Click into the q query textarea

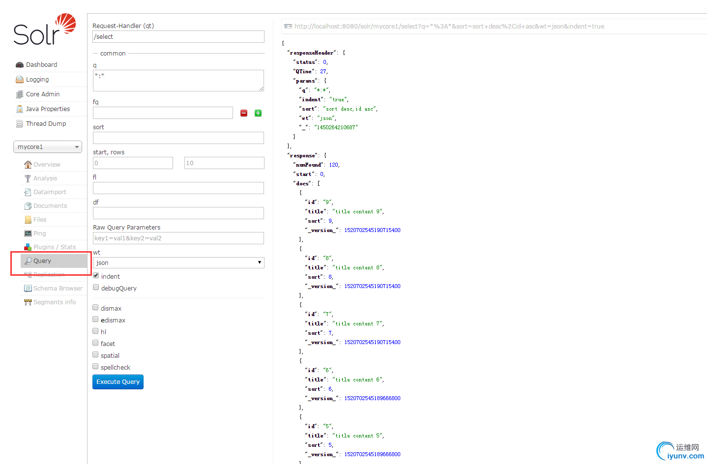click(x=178, y=81)
